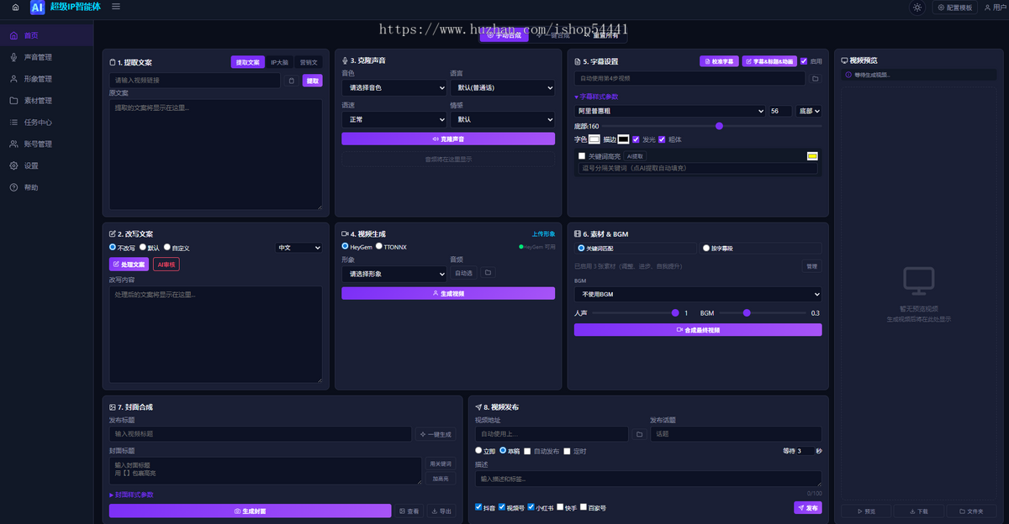Screen dimensions: 1009x524
Task: Open the 不使用BGM dropdown
Action: [698, 295]
